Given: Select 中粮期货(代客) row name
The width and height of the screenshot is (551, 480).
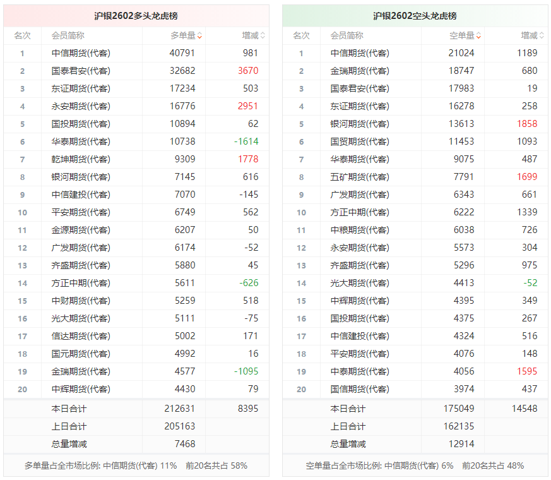Looking at the screenshot, I should coord(360,230).
